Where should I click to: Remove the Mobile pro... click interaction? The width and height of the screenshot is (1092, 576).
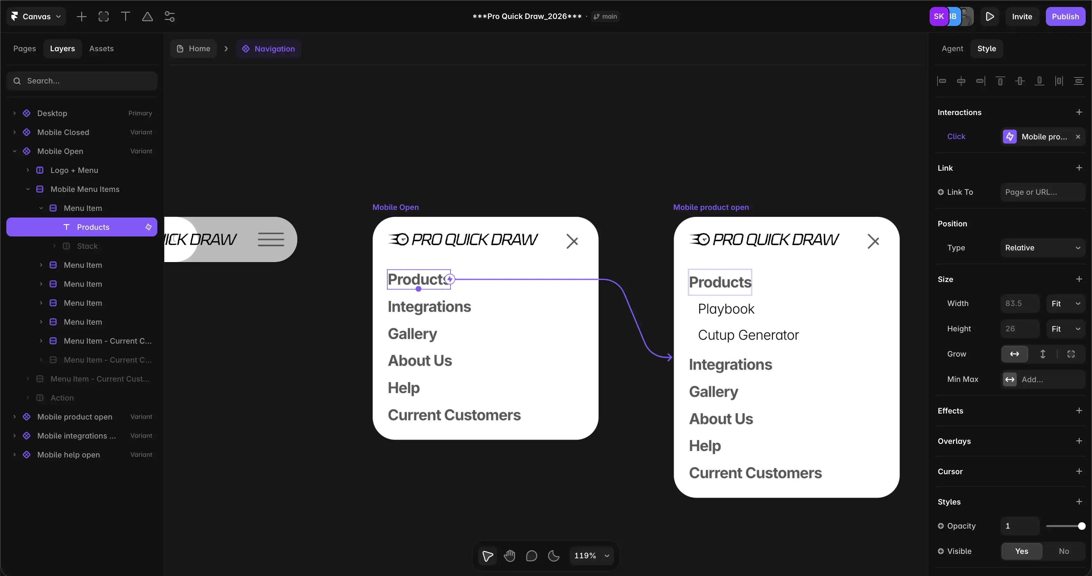point(1078,137)
